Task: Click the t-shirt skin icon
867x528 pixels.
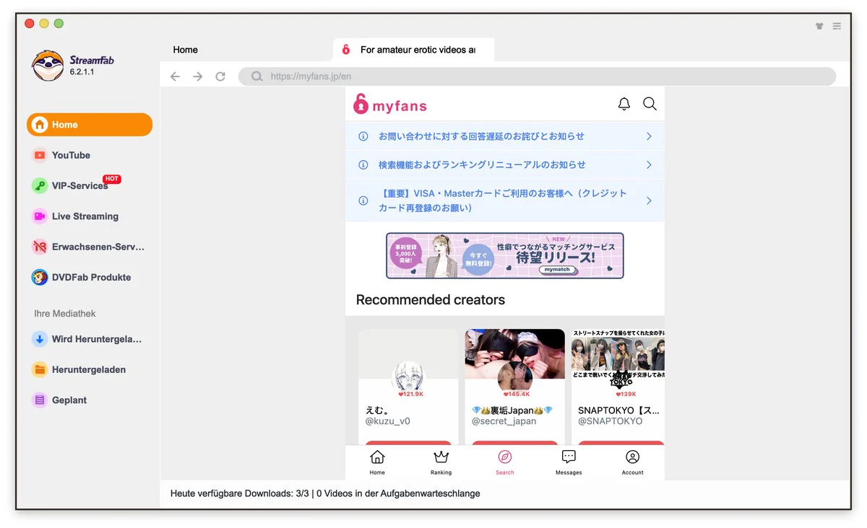Action: (819, 26)
